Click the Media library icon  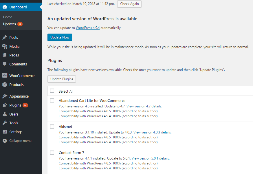pos(5,46)
